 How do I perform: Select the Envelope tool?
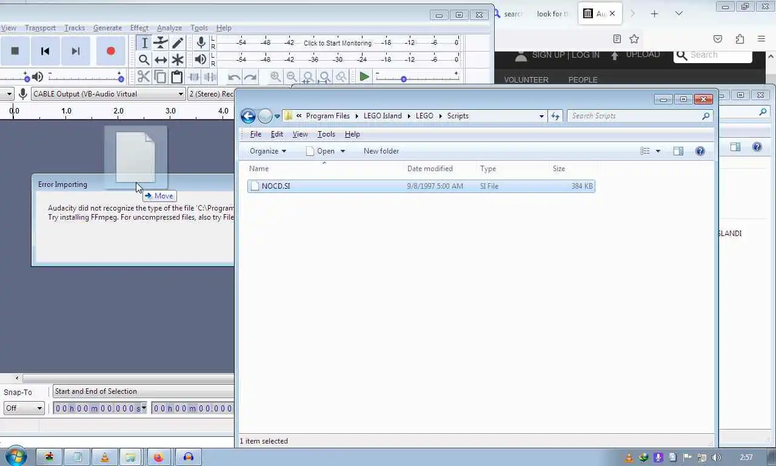161,43
